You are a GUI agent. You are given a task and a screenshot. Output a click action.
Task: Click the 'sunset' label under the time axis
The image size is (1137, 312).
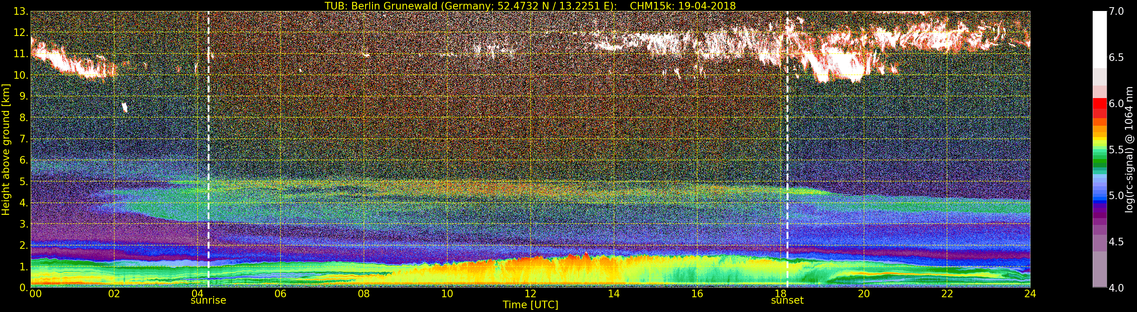[787, 301]
